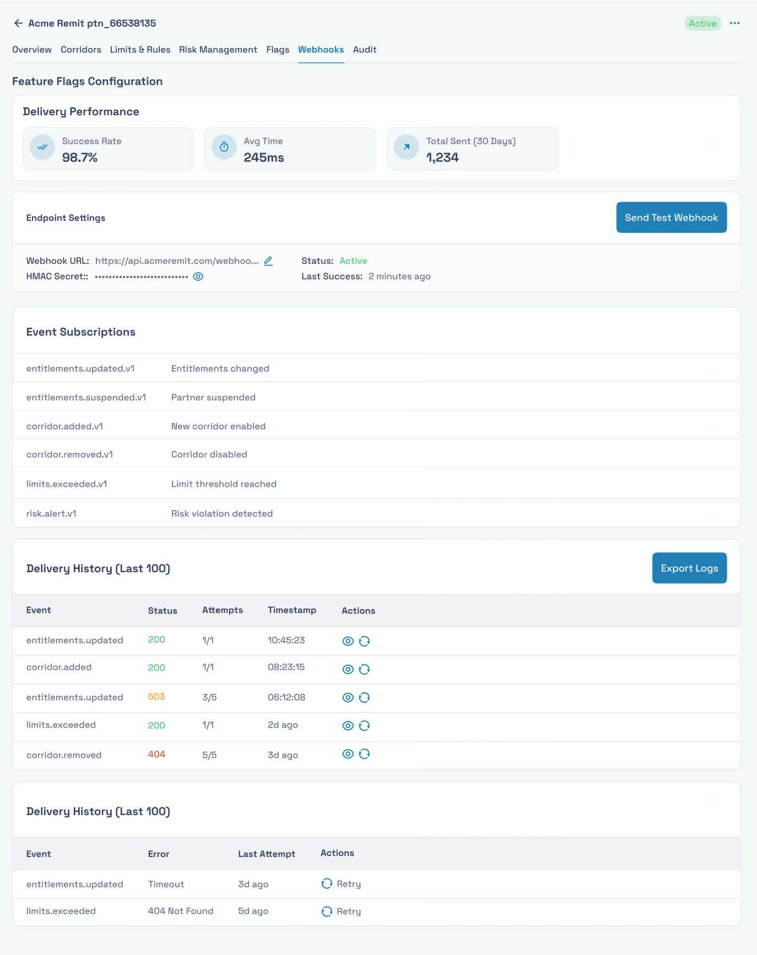Click the 5/5 attempts value
Image resolution: width=757 pixels, height=955 pixels.
(209, 755)
